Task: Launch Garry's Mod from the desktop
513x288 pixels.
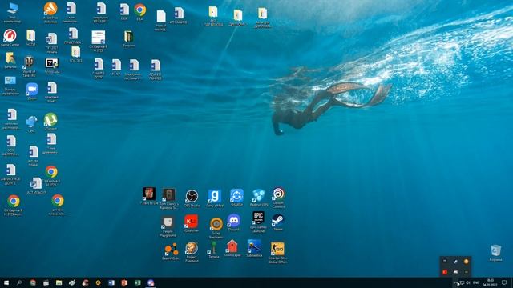Action: [x=215, y=198]
